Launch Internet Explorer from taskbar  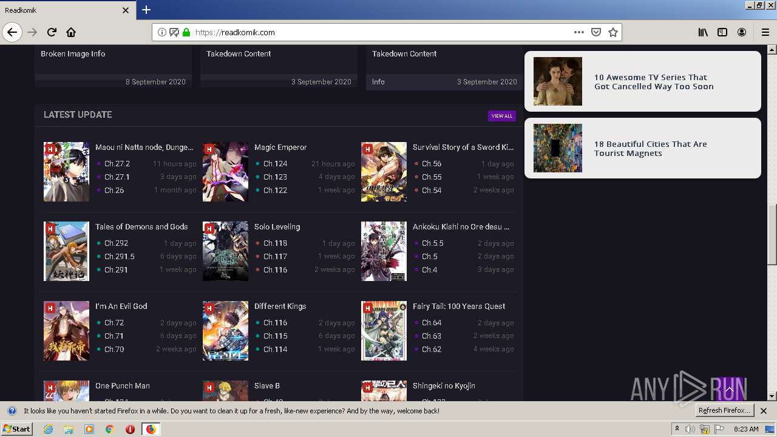[x=49, y=429]
